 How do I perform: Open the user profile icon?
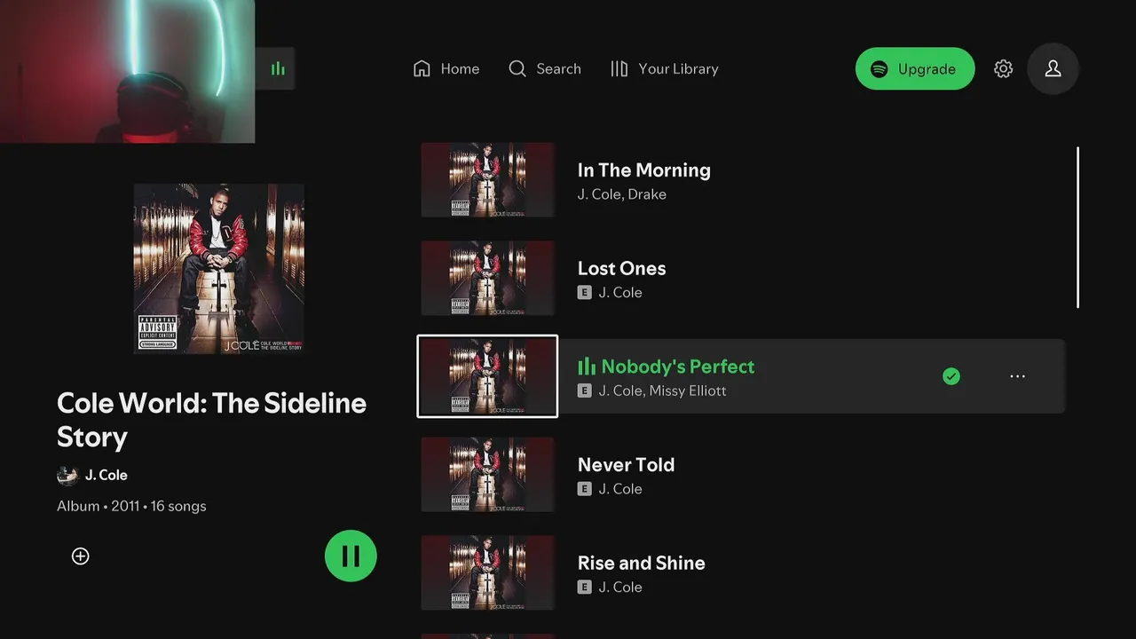tap(1053, 68)
